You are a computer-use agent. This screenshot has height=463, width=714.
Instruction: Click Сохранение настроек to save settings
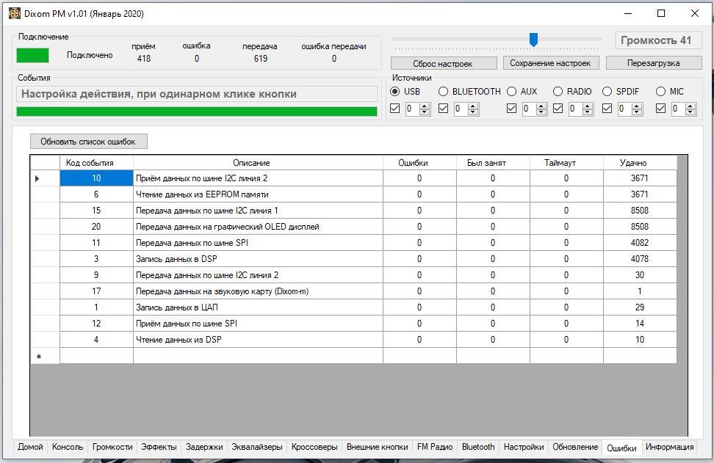(551, 63)
